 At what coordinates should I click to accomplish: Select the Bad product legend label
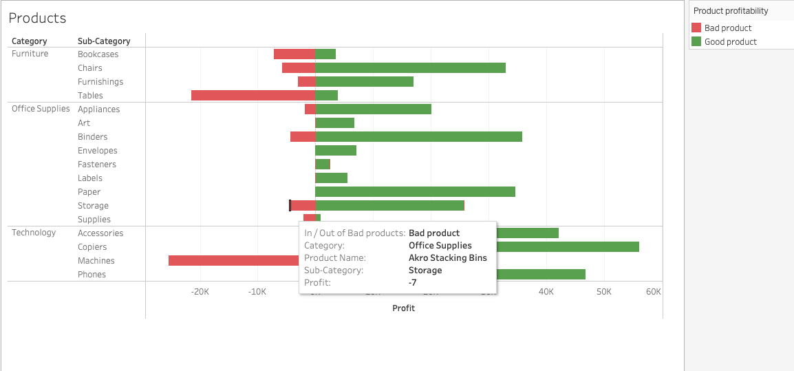pos(727,28)
